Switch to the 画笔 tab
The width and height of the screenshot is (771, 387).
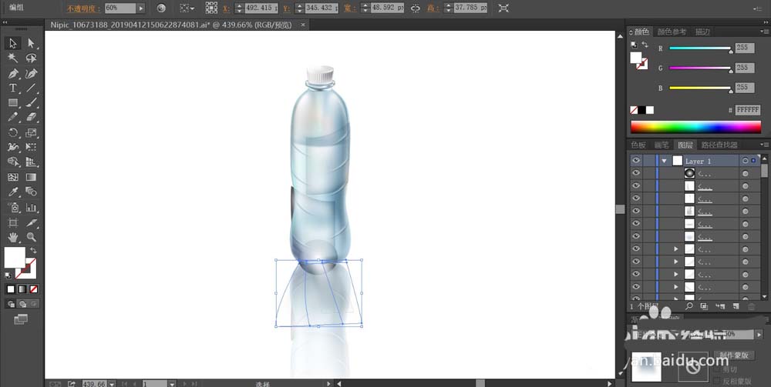click(662, 145)
